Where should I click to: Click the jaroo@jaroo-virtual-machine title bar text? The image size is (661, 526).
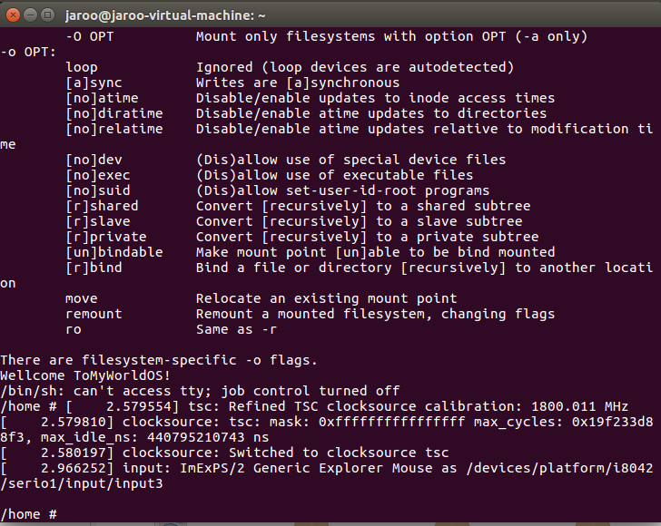(x=165, y=15)
